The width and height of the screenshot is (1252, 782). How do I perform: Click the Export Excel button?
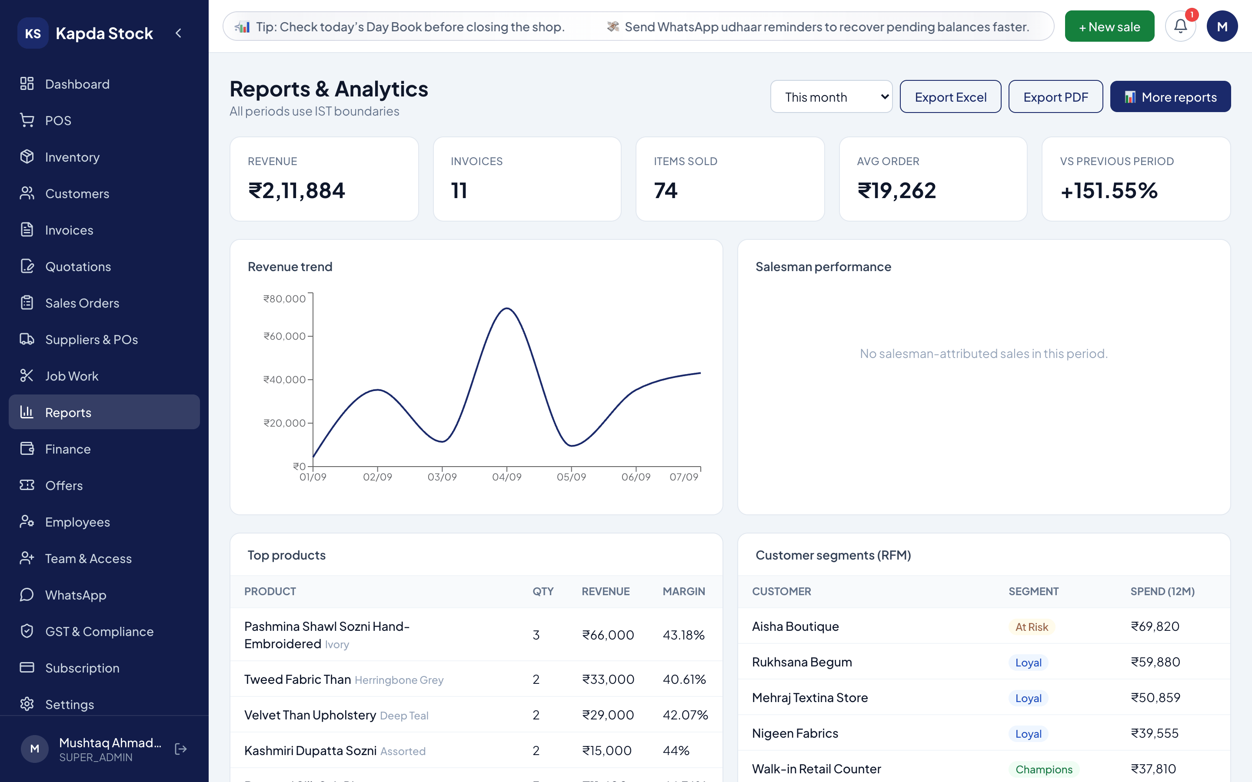[950, 97]
